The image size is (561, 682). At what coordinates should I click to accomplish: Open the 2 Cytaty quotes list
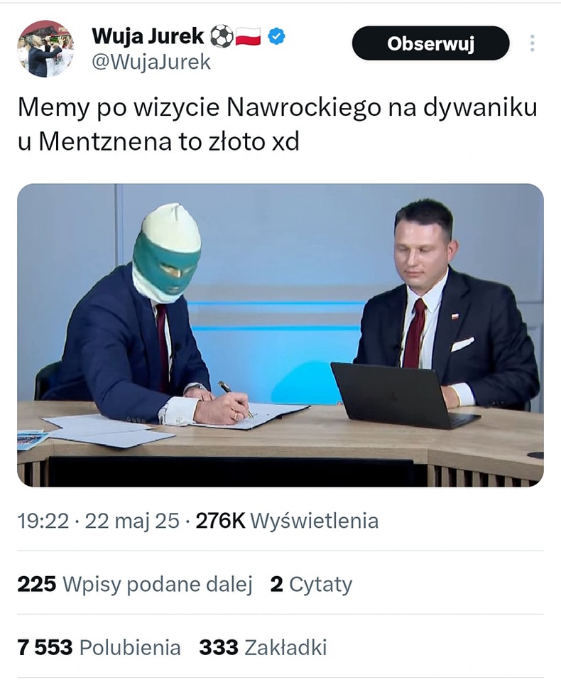tap(311, 584)
